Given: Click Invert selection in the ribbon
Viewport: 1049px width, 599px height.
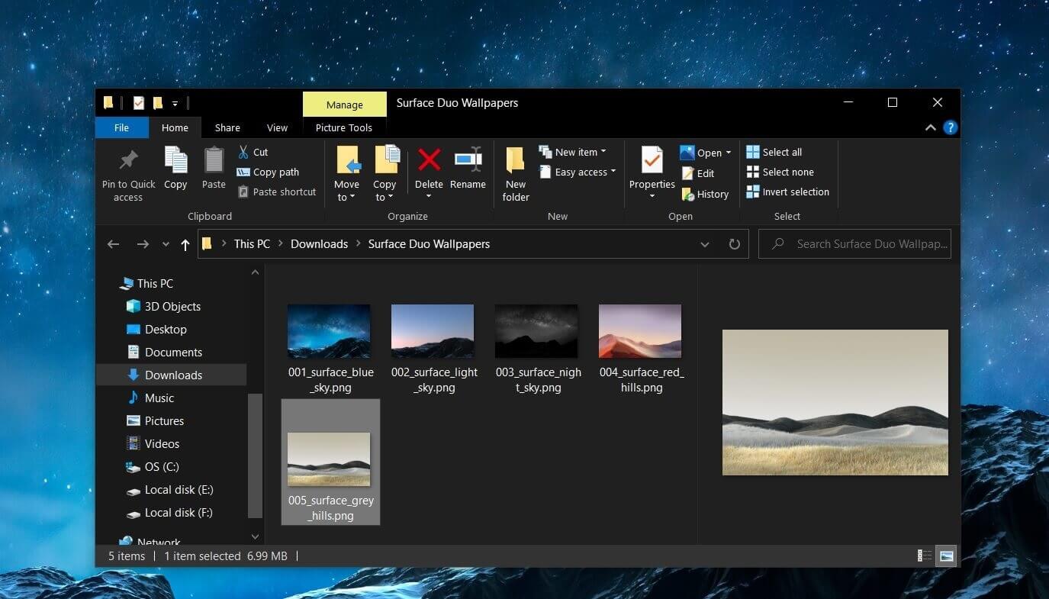Looking at the screenshot, I should coord(787,192).
